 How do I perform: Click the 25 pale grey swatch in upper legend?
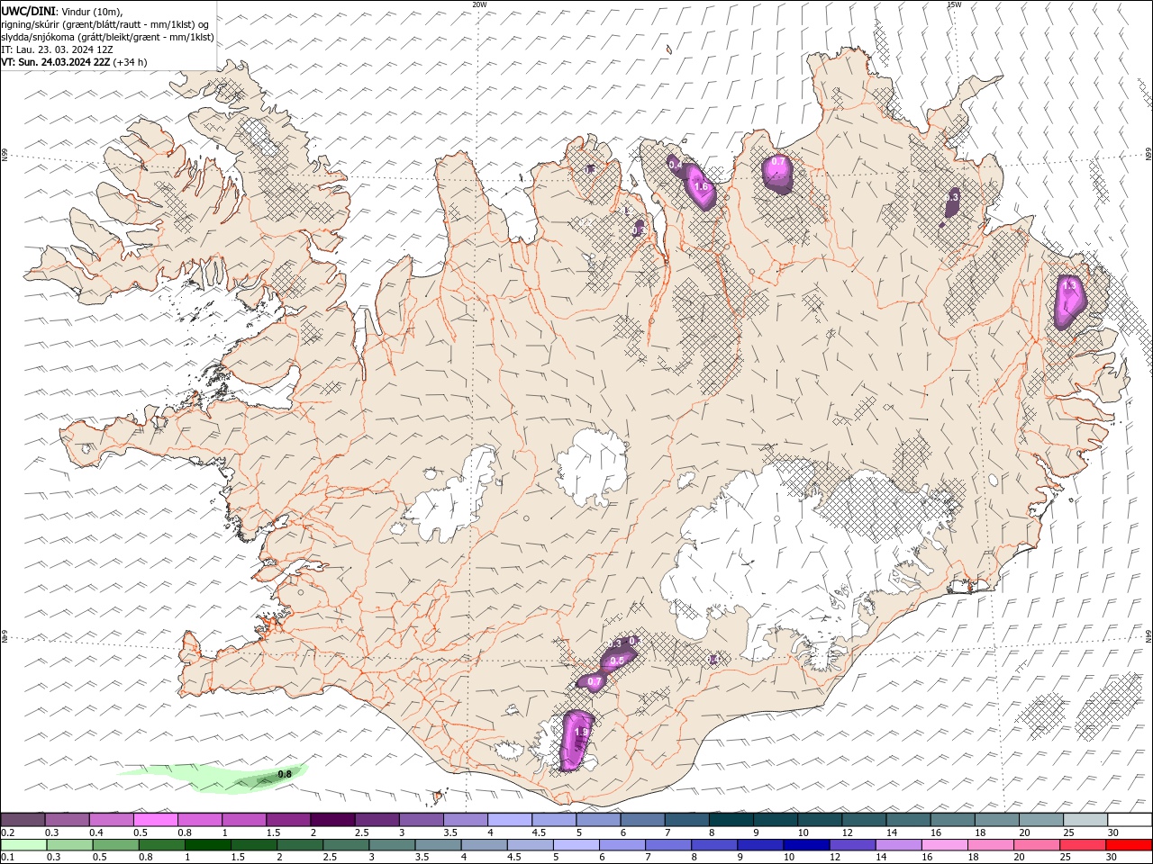point(1085,819)
